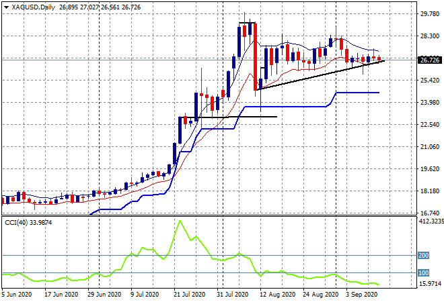The width and height of the screenshot is (444, 302).
Task: Select the green CCI indicator line peak
Action: coord(180,221)
